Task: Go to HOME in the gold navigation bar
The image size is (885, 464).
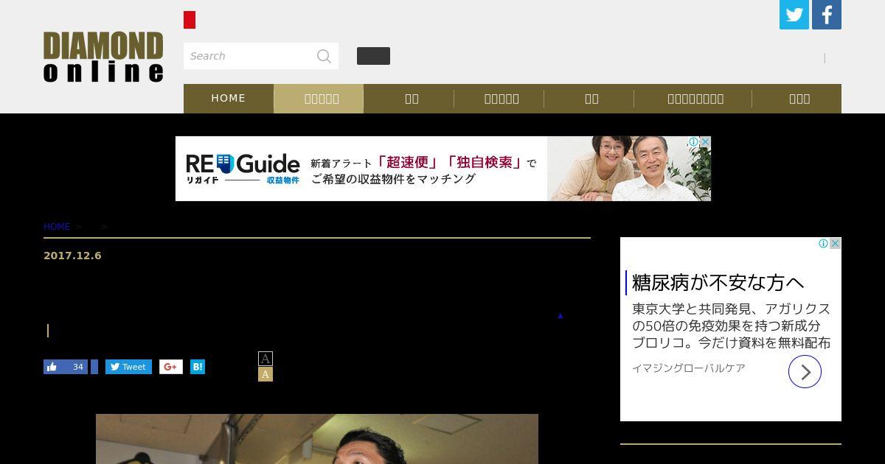Action: point(229,98)
